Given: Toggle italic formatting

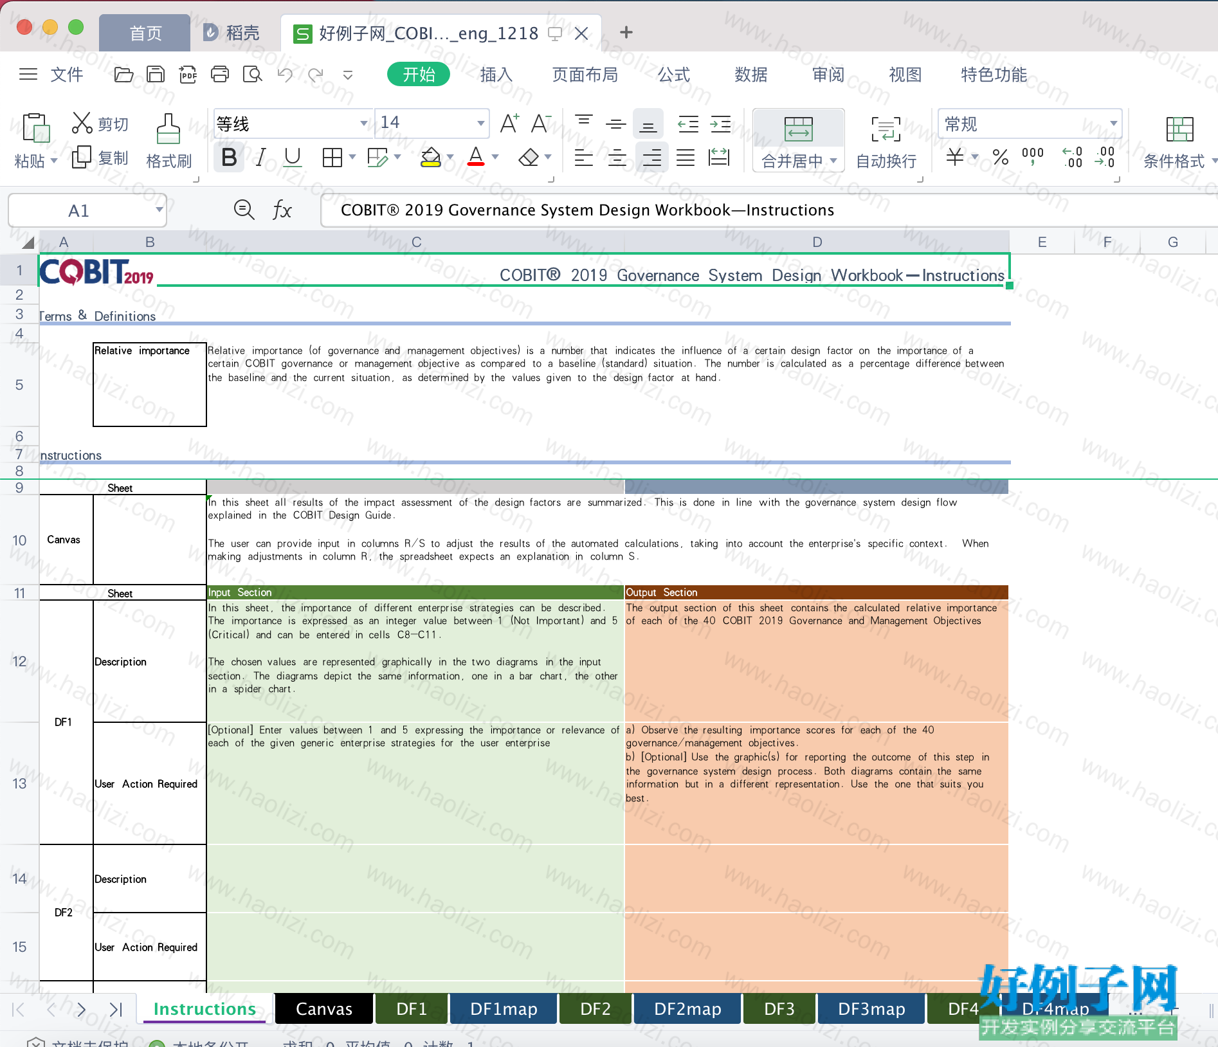Looking at the screenshot, I should (260, 158).
